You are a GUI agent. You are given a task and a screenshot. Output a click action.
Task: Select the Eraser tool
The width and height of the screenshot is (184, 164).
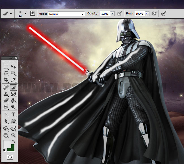pyautogui.click(x=6, y=100)
